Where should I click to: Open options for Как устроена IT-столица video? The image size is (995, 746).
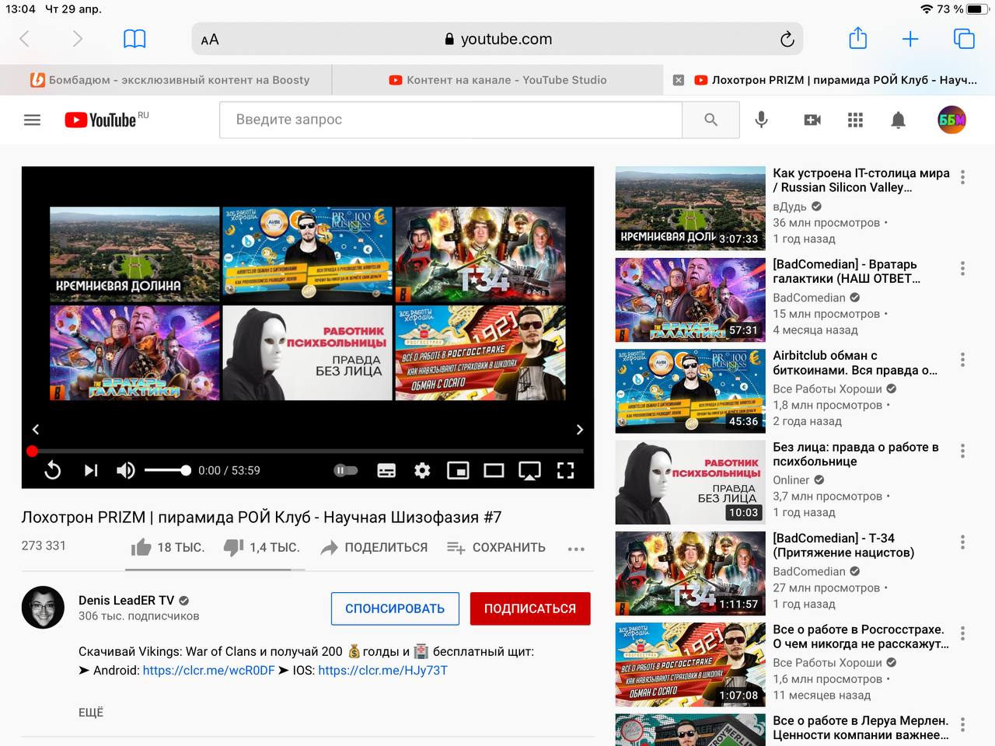pos(962,177)
